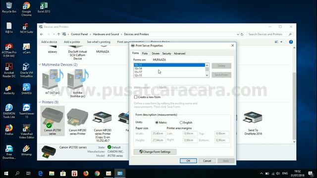
Task: Open address bar history dropdown
Action: (238, 34)
